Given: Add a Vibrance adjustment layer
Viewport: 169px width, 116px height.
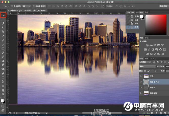Looking at the screenshot, I should click(162, 45).
